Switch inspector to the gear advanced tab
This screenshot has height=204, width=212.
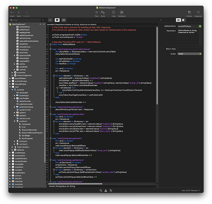[x=183, y=20]
